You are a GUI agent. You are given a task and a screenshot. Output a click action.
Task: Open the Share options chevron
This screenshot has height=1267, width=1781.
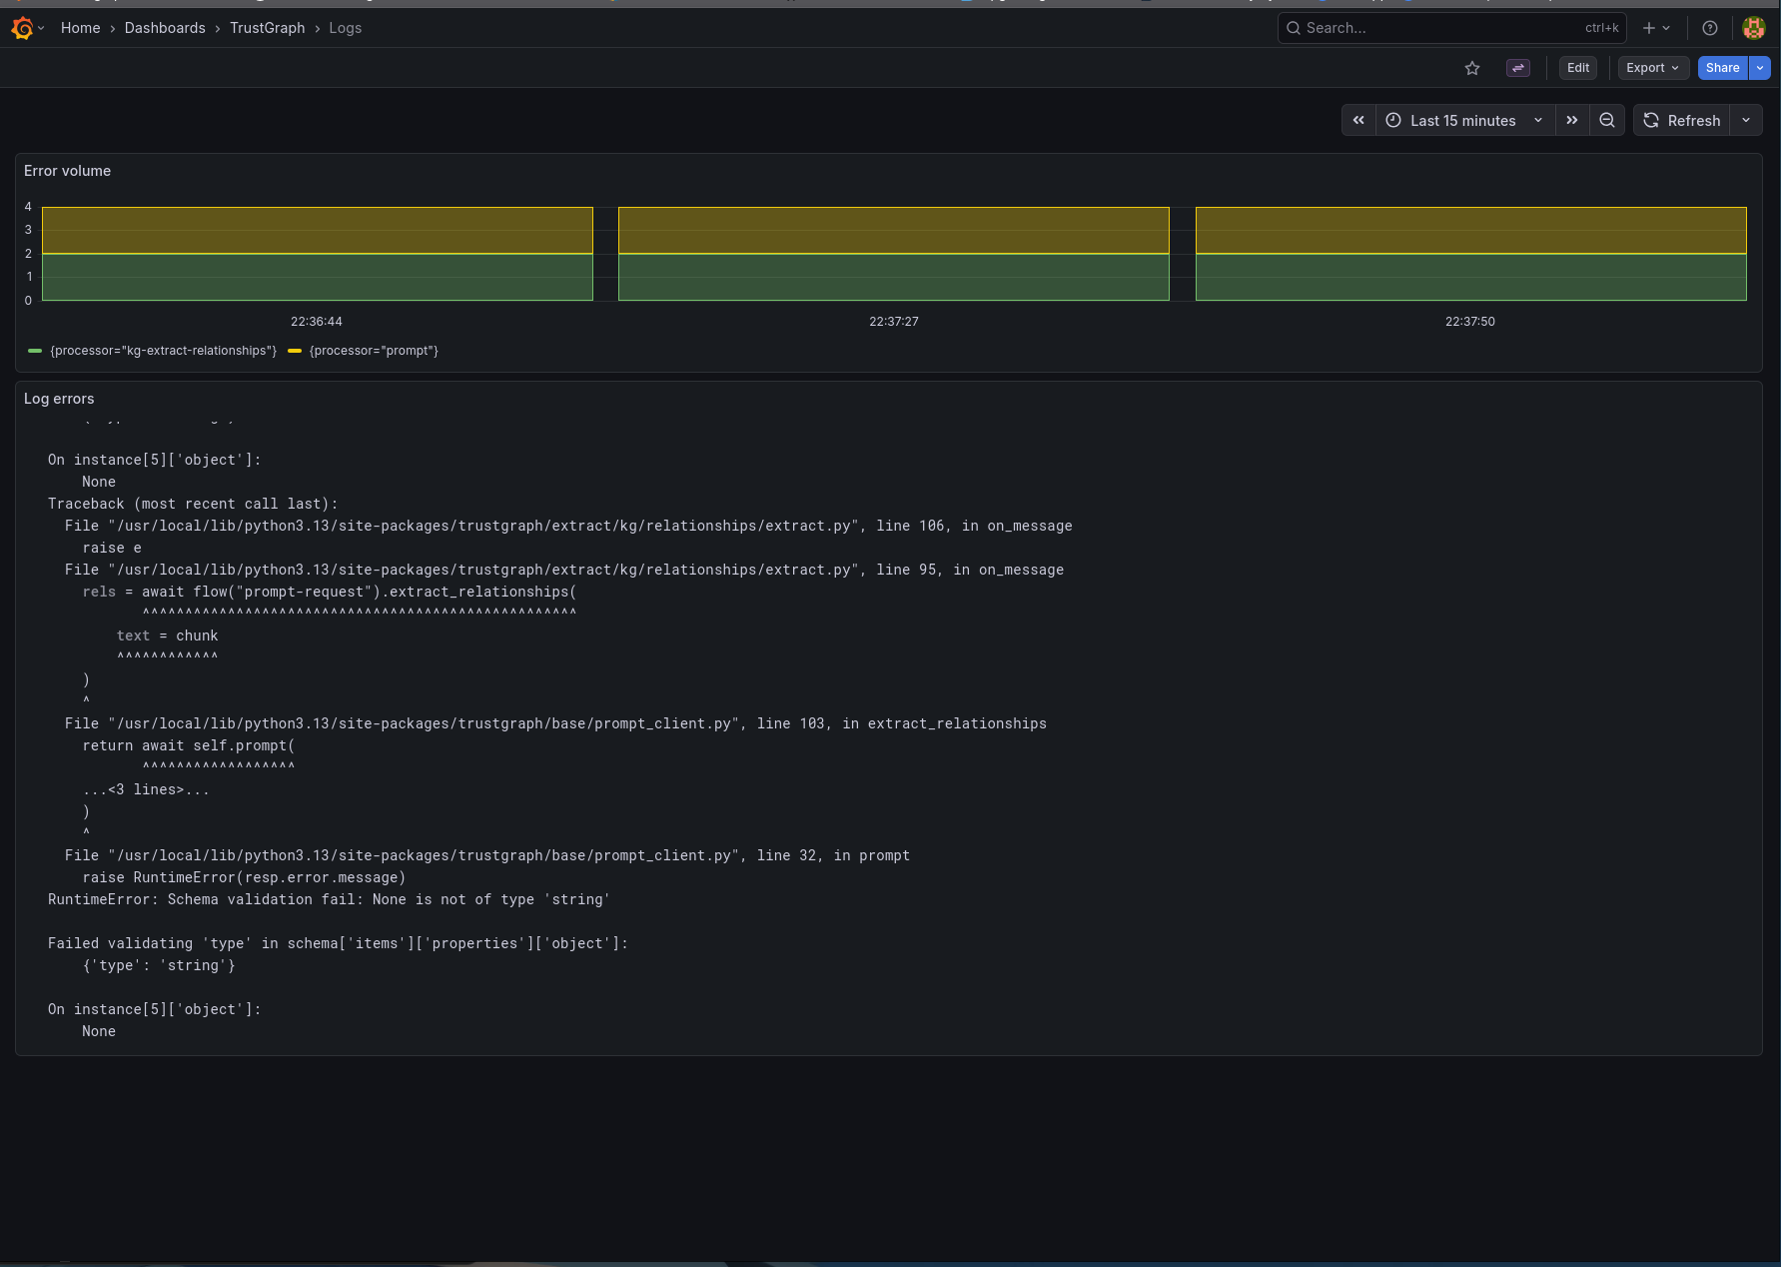1758,68
